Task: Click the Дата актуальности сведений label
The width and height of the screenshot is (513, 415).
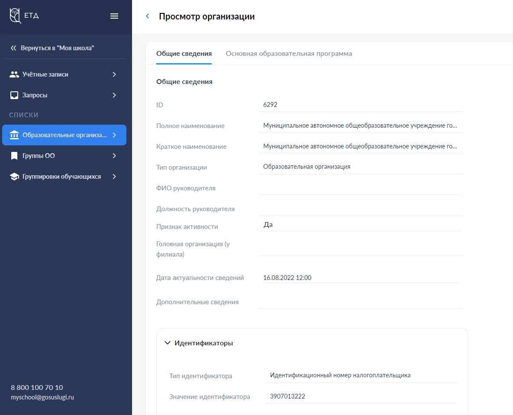Action: [200, 278]
